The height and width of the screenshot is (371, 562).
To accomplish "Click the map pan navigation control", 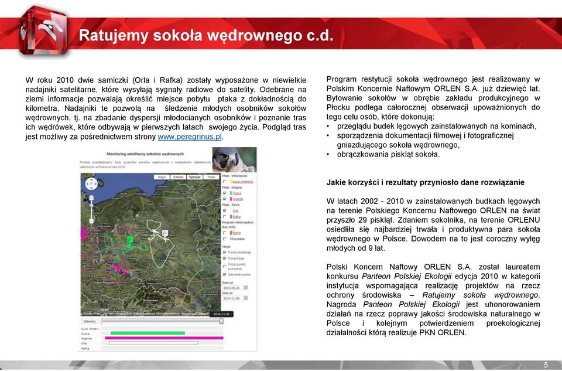I will point(91,184).
